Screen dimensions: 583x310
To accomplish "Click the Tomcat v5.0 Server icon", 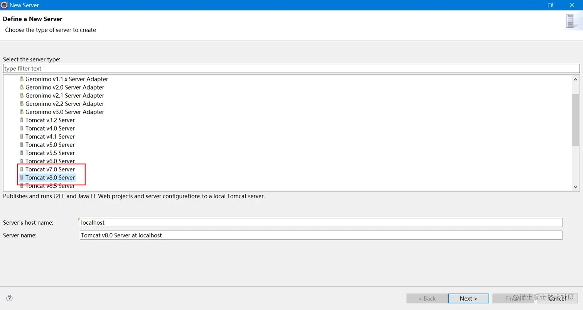I will (22, 145).
